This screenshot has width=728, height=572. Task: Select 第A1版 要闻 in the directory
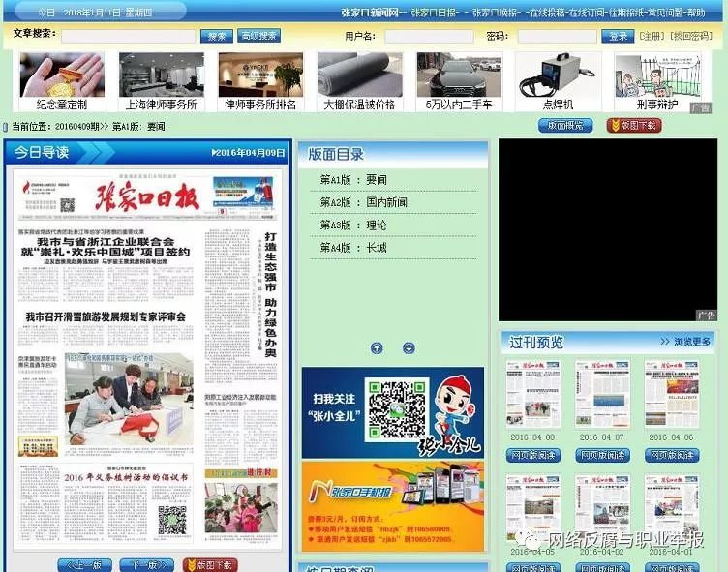click(x=353, y=180)
